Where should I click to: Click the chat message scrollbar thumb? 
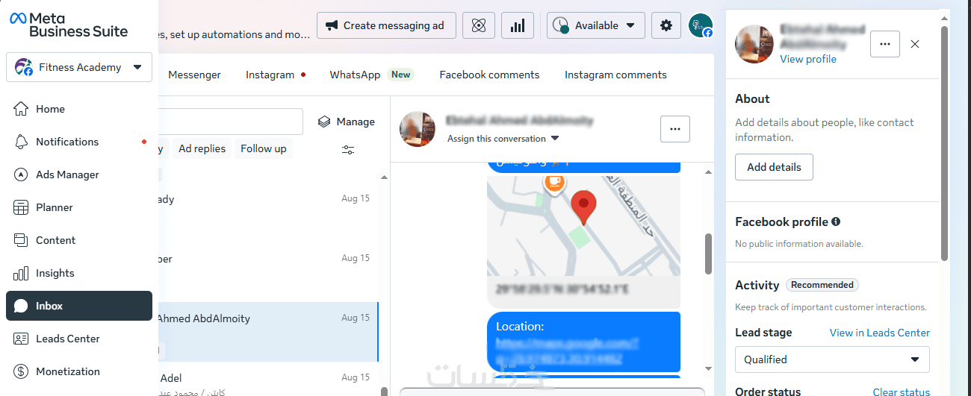click(708, 254)
